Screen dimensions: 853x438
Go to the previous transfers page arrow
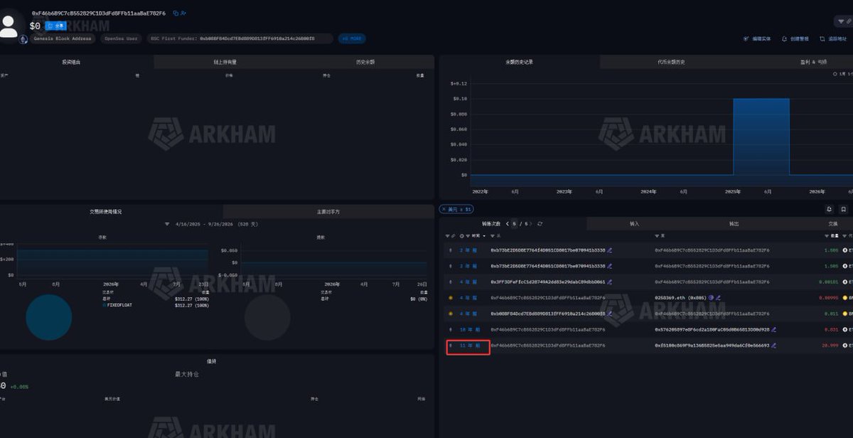click(507, 223)
